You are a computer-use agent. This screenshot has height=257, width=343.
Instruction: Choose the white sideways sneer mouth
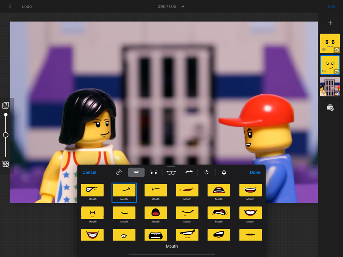coord(92,190)
